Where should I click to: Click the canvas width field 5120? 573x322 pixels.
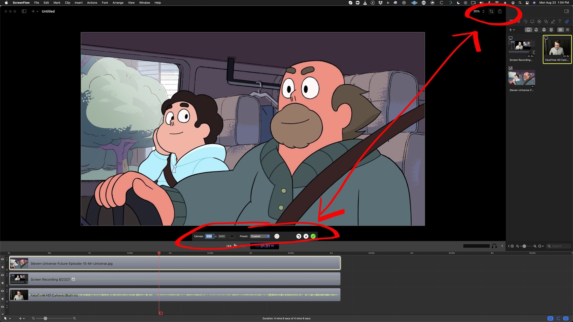209,236
